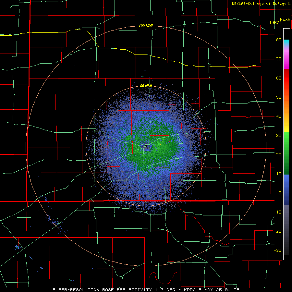Screen dimensions: 292x292
Task: Click the 100 NMI range ring label
Action: (146, 26)
